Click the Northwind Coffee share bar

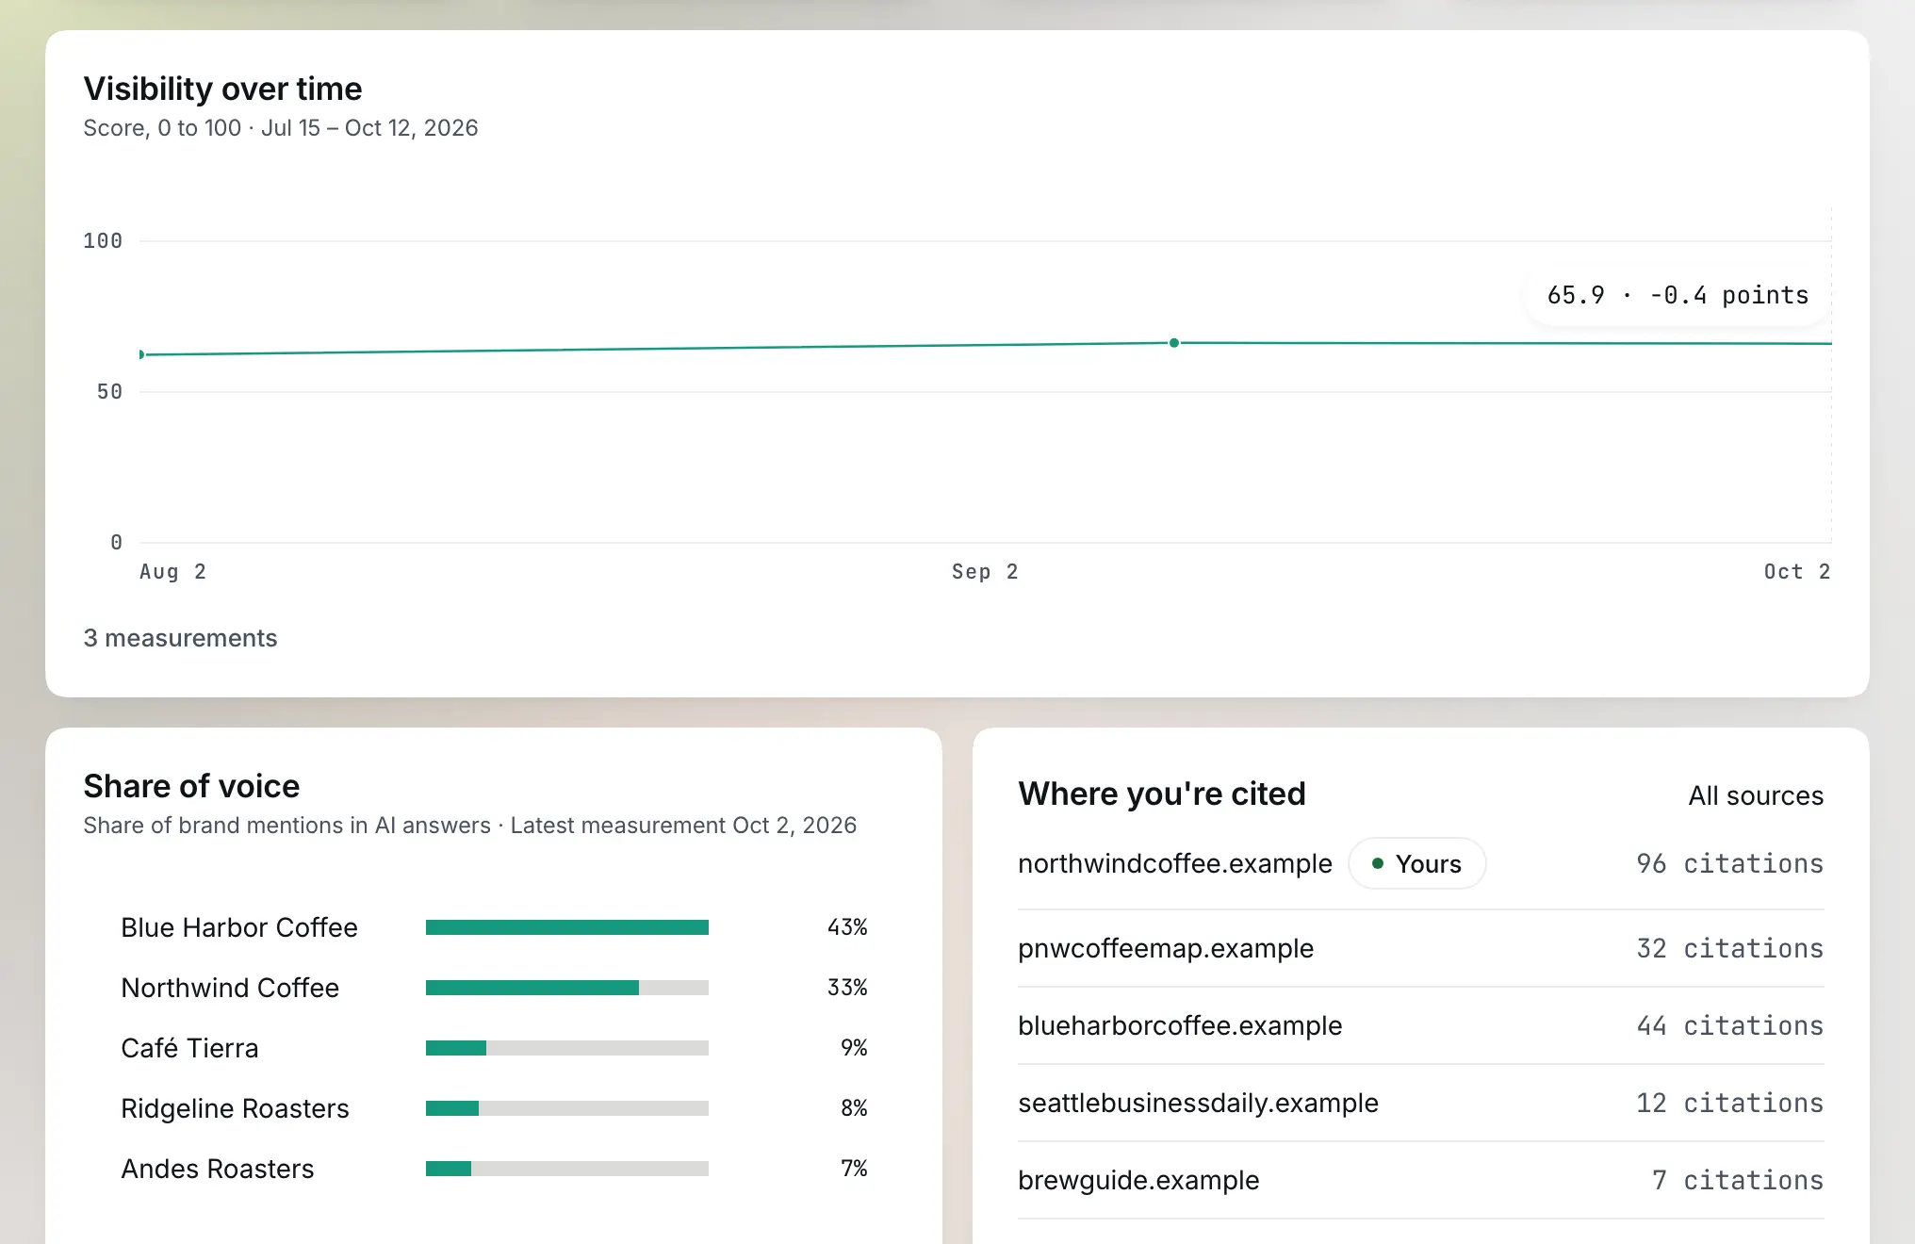(x=566, y=988)
